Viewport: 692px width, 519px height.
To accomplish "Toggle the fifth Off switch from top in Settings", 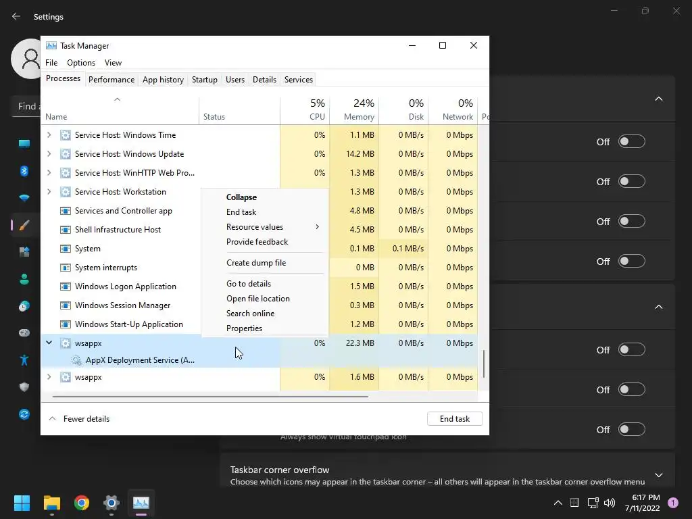I will pyautogui.click(x=632, y=349).
